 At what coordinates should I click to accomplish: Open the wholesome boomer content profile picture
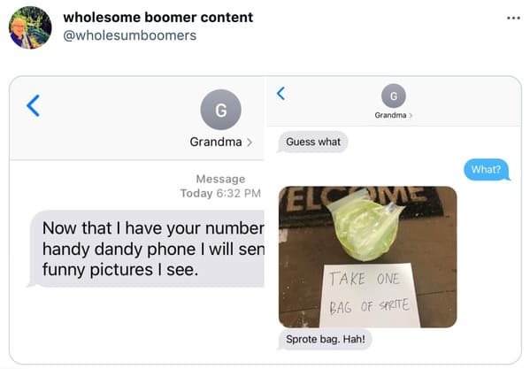coord(30,27)
